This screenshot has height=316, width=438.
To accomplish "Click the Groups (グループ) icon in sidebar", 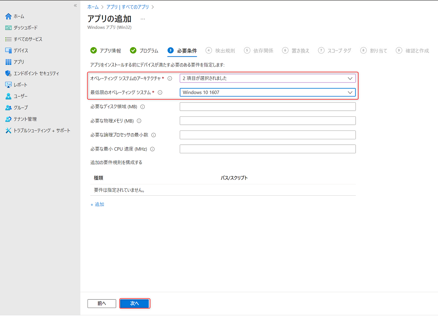I will [8, 107].
